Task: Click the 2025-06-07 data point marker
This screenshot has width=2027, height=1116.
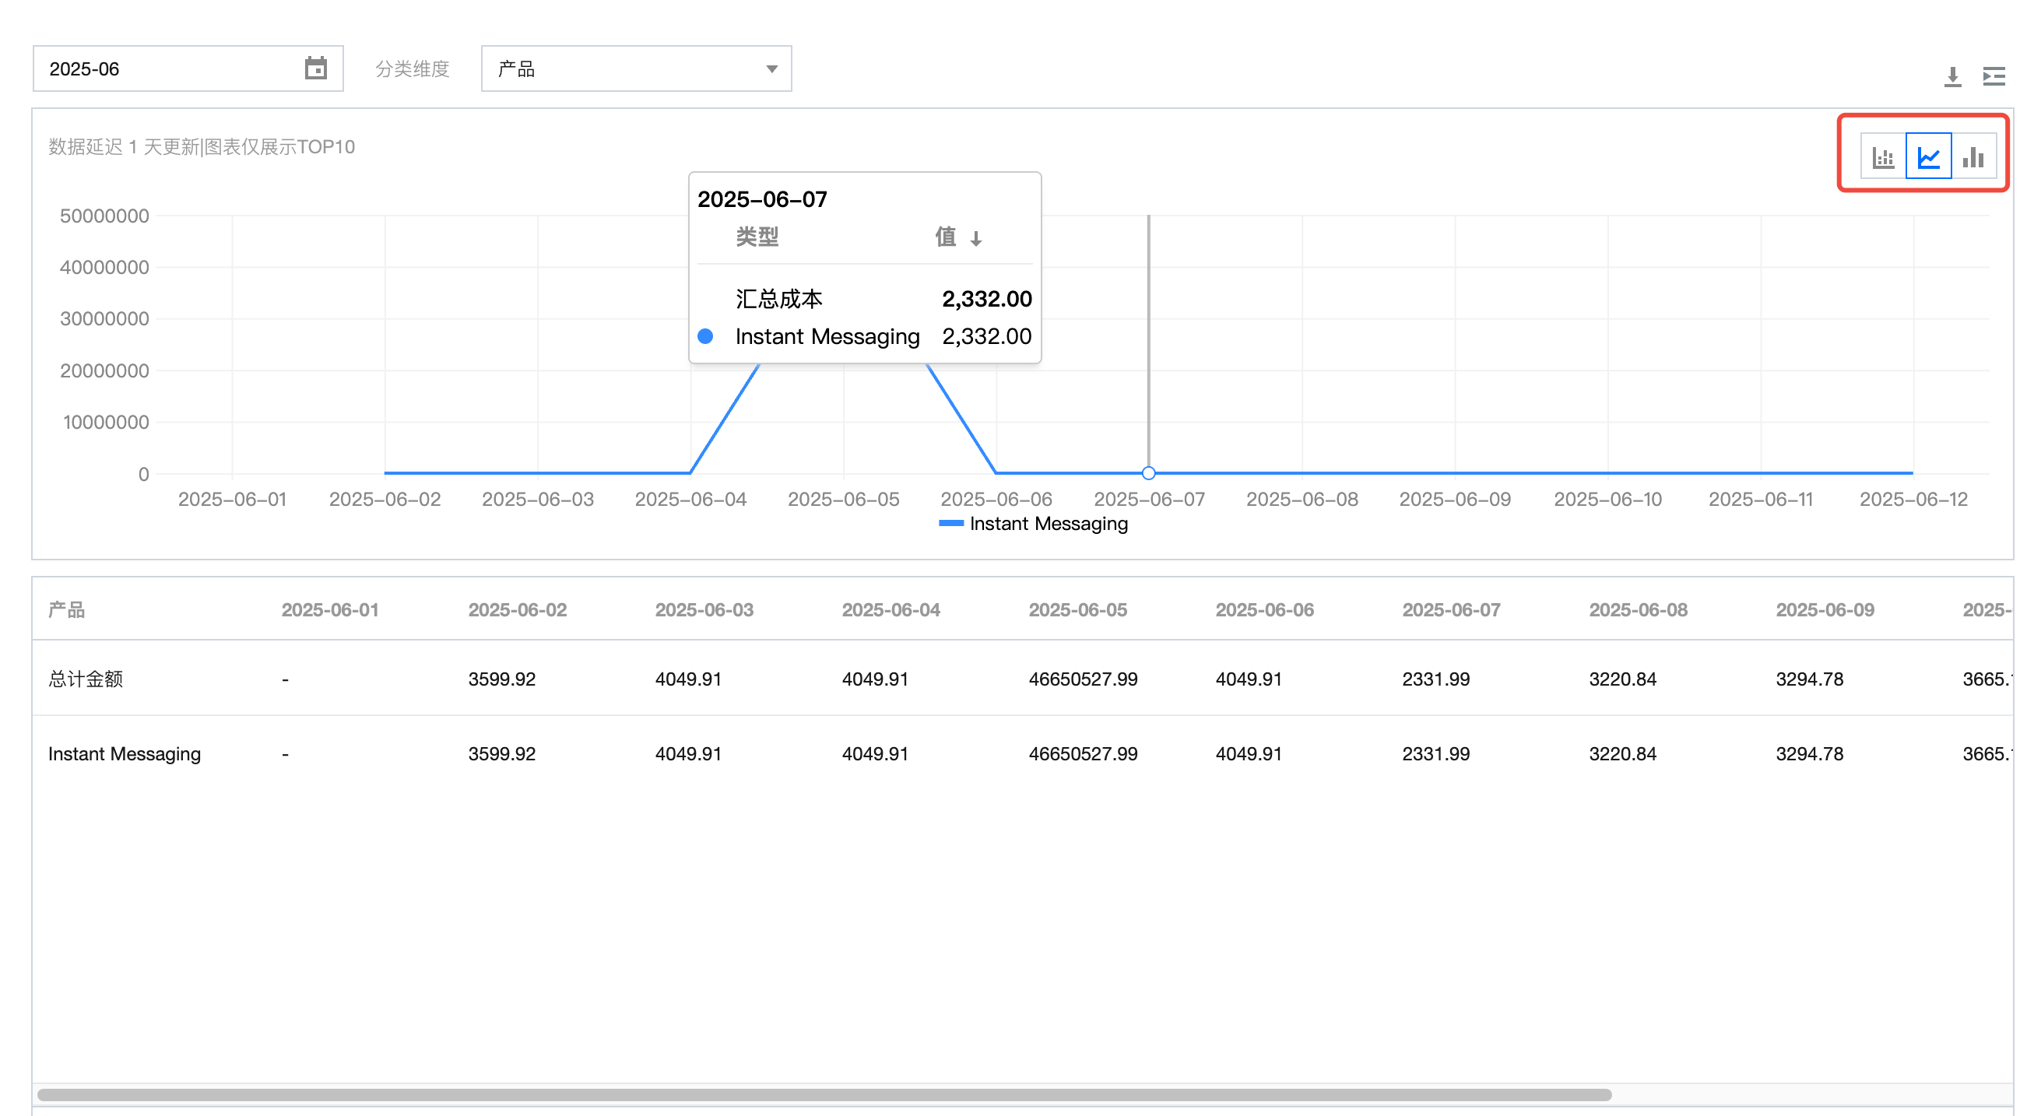Action: tap(1148, 472)
